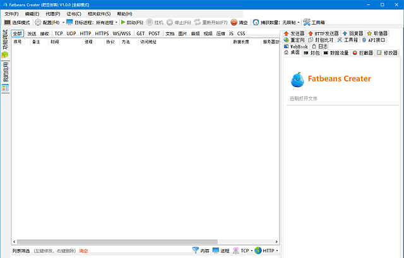Open the 相关软件(S) menu
Image resolution: width=404 pixels, height=258 pixels.
(99, 14)
